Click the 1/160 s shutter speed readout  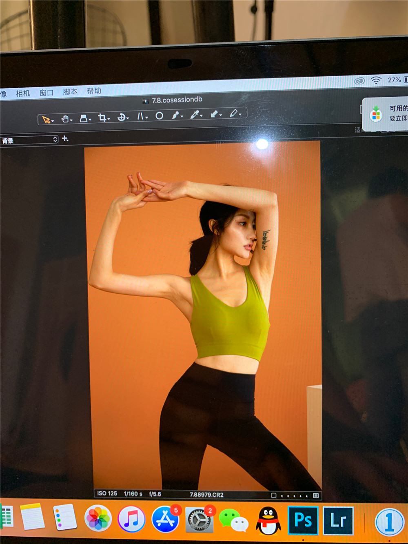133,494
